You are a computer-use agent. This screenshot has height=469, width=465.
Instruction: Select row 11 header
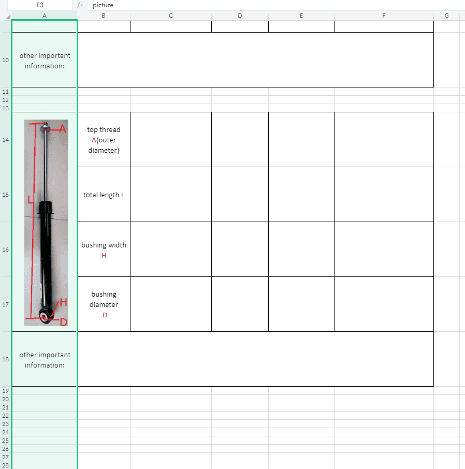click(x=5, y=92)
